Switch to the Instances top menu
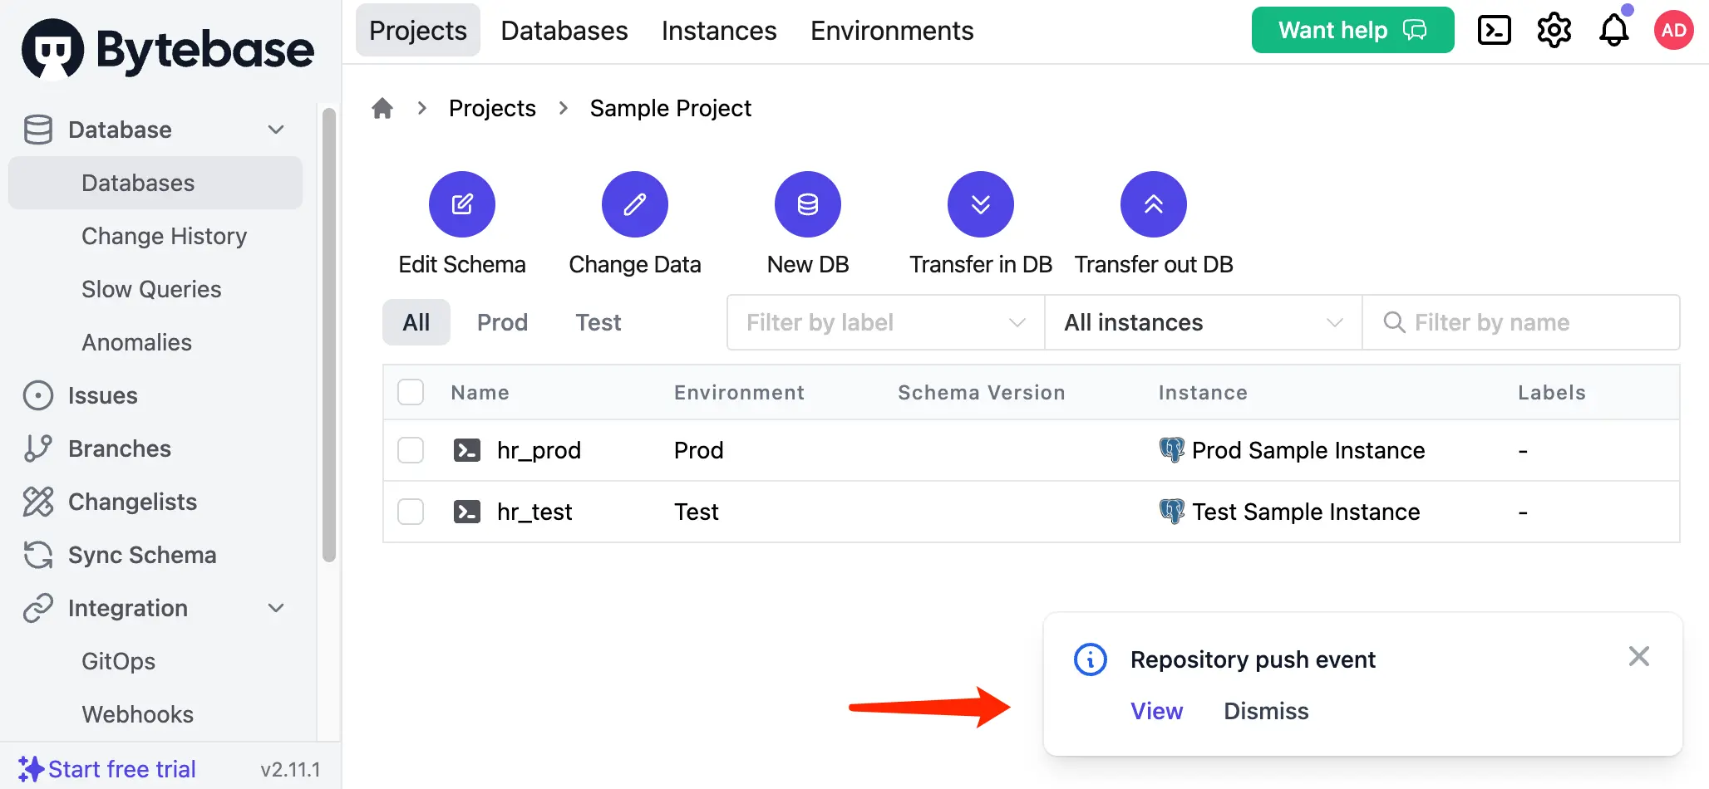Viewport: 1709px width, 789px height. (x=718, y=31)
